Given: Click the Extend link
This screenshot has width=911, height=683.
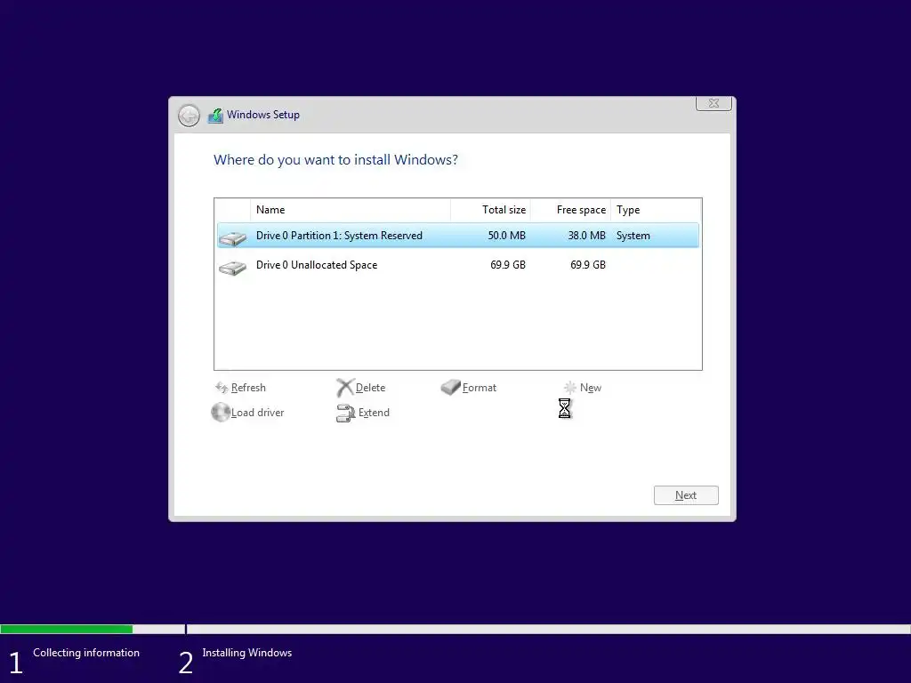Looking at the screenshot, I should (x=374, y=413).
